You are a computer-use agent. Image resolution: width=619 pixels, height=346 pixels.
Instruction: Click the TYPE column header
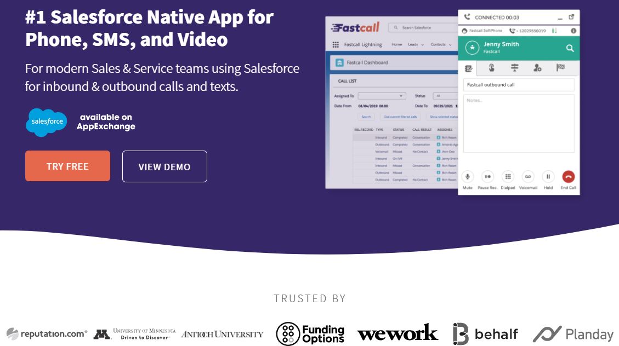click(379, 130)
